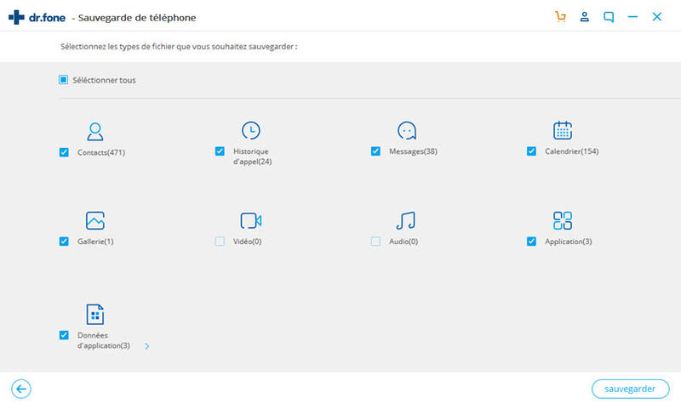Uncheck the Calendrier(154) checkbox

coord(531,151)
